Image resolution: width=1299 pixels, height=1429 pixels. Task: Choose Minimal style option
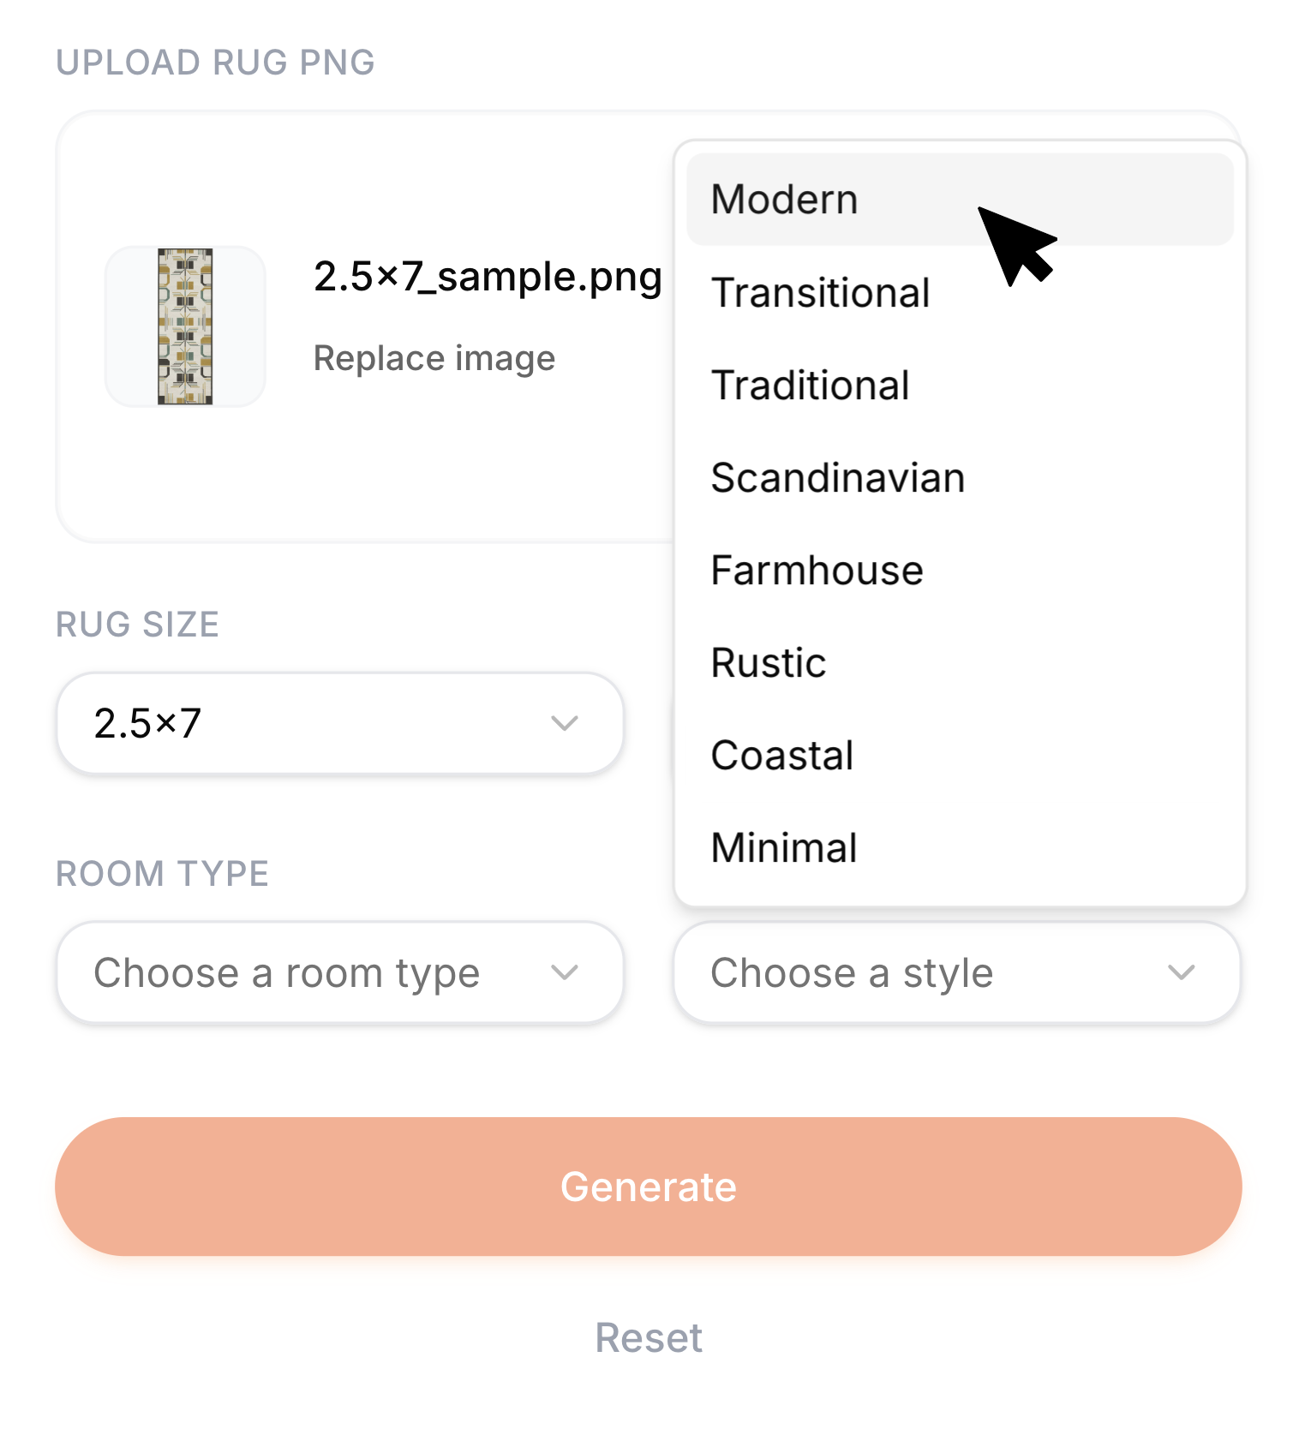point(783,848)
